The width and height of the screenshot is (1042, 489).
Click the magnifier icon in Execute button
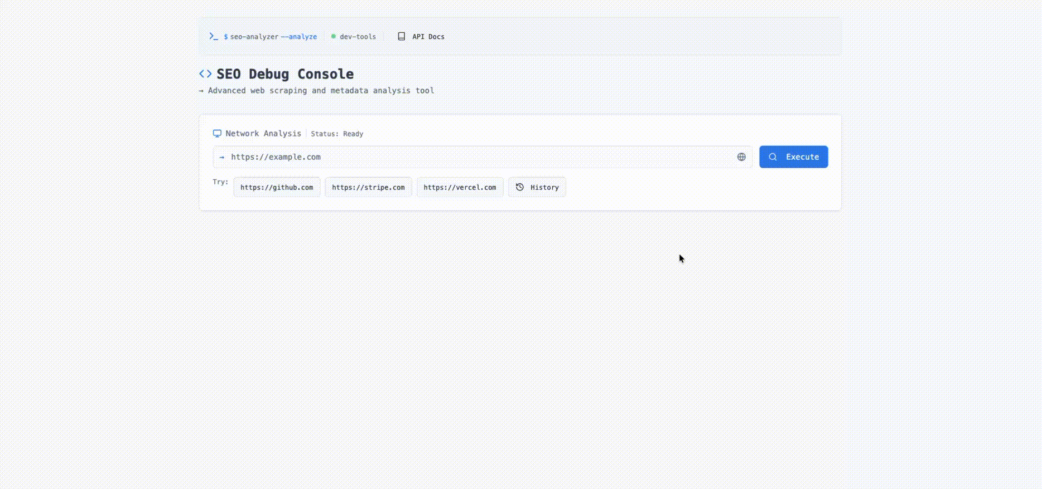click(773, 157)
